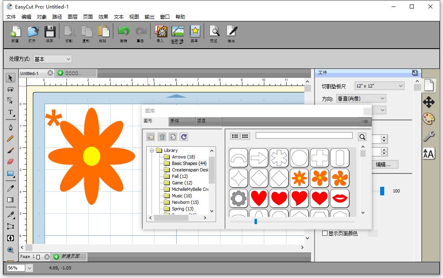This screenshot has width=443, height=278.
Task: Save with the floppy disk 保存 icon
Action: pos(50,34)
